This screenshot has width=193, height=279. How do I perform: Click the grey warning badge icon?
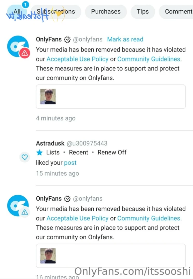click(25, 212)
